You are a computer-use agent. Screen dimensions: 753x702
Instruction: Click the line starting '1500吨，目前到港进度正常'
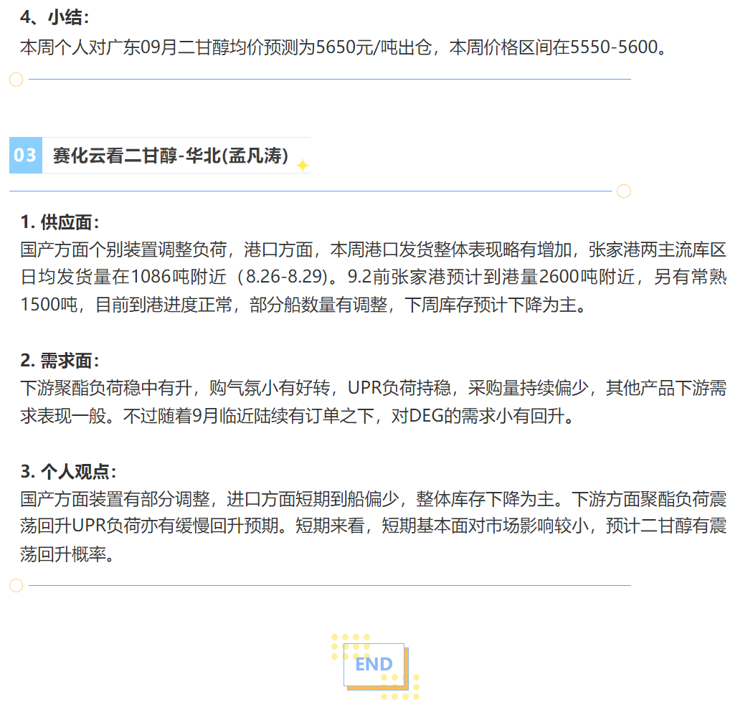[303, 305]
